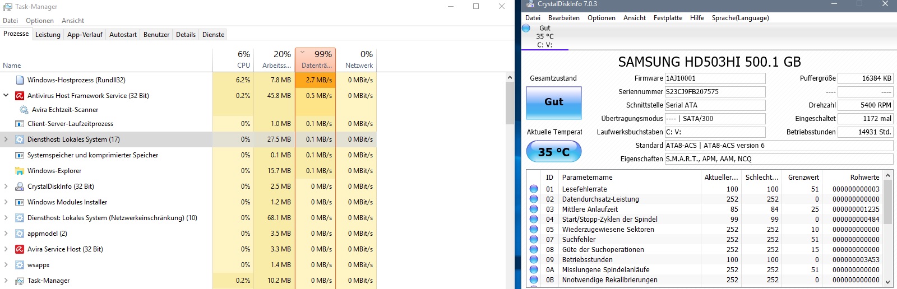
Task: Sort processes by Arbeitsspeicher column
Action: [x=274, y=59]
